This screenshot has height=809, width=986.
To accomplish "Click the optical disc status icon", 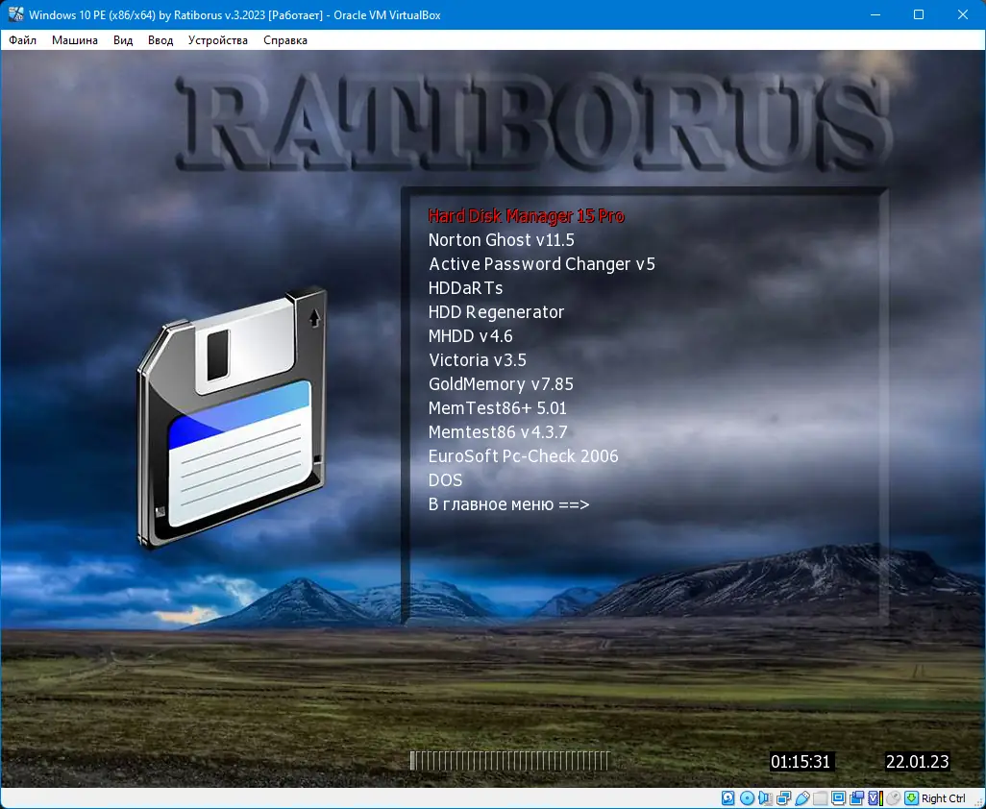I will 747,798.
